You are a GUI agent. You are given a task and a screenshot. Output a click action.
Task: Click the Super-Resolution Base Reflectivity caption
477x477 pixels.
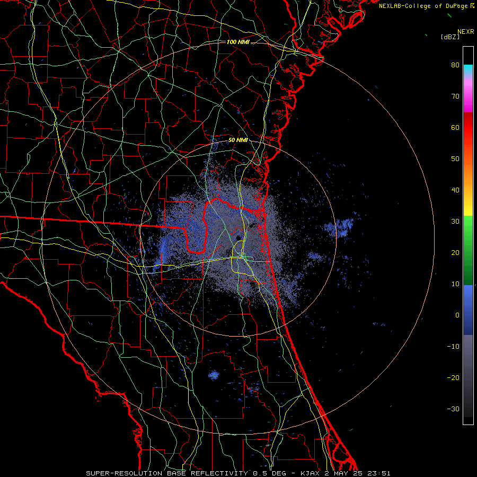[x=238, y=473]
